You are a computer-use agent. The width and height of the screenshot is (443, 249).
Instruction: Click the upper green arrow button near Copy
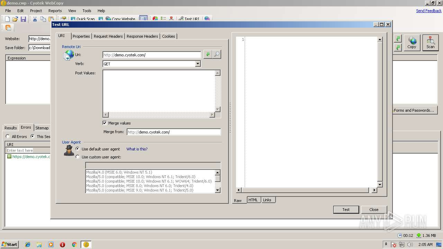click(x=398, y=39)
